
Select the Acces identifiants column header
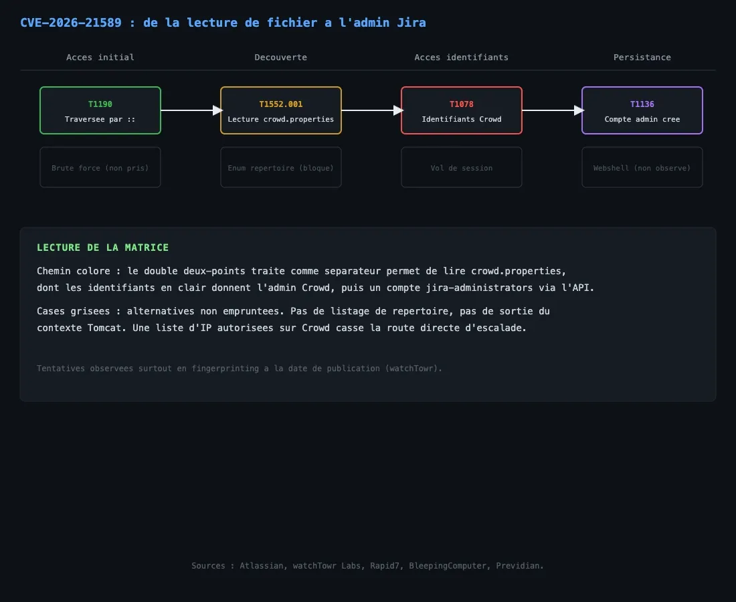click(462, 58)
